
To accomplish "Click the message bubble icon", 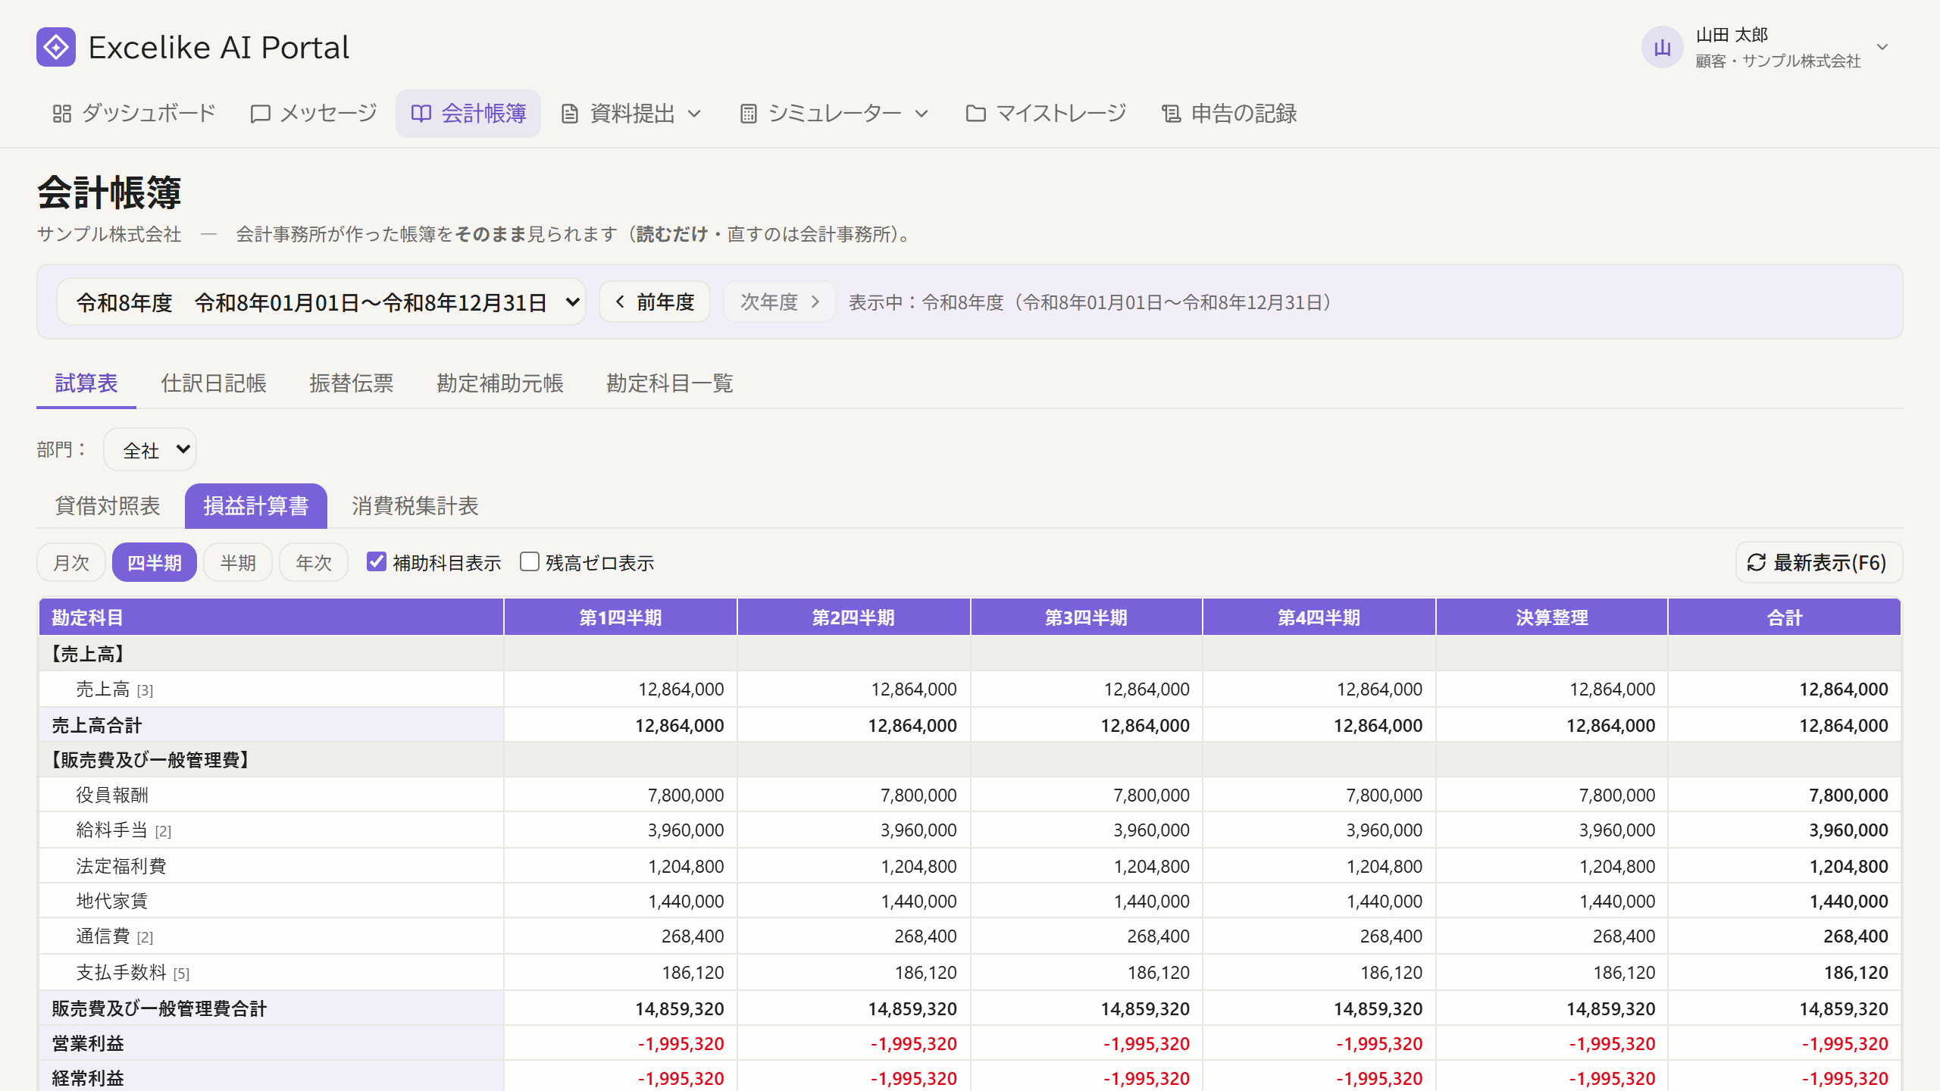I will [x=261, y=114].
